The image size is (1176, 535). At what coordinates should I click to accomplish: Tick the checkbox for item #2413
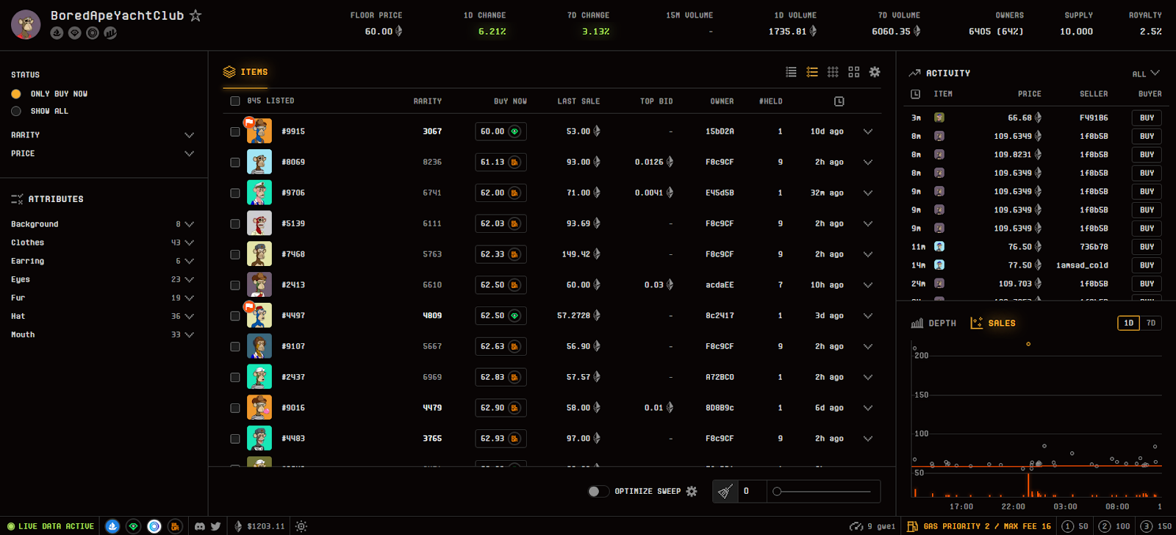(235, 285)
